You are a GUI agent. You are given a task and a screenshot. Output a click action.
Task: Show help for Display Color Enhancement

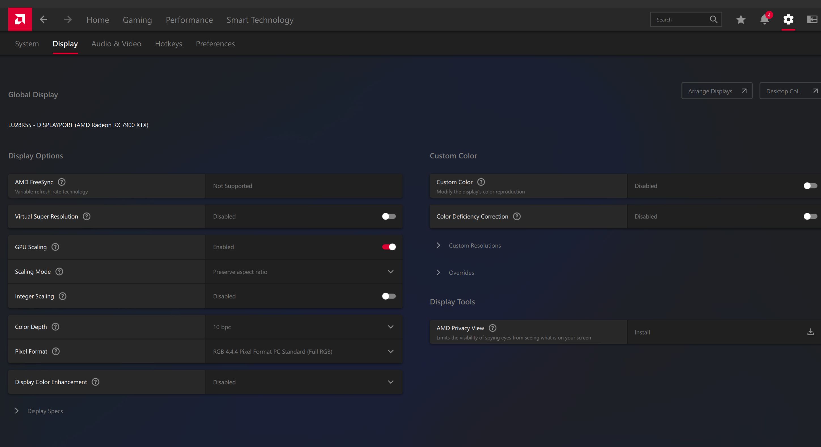tap(95, 382)
